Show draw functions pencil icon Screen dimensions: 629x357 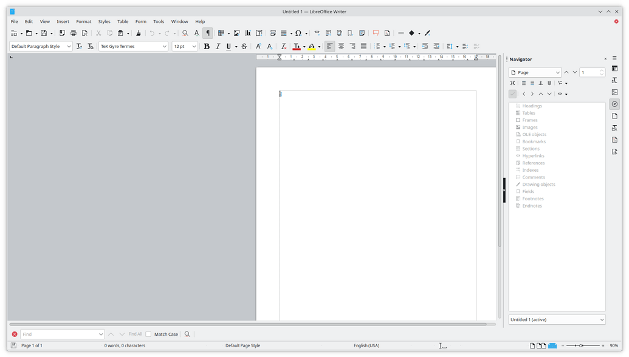click(427, 33)
